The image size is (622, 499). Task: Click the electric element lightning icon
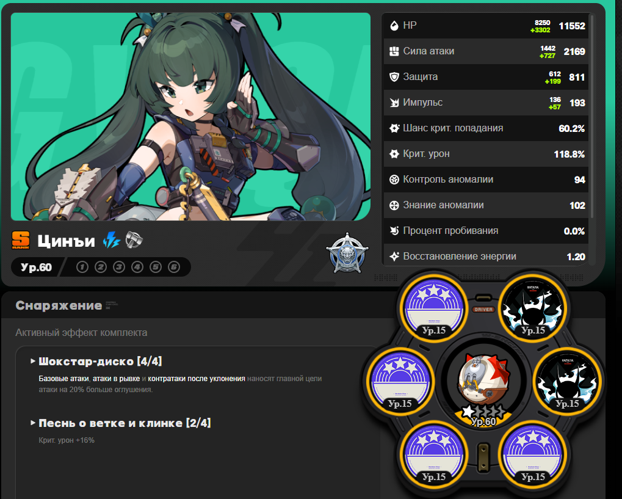coord(112,240)
